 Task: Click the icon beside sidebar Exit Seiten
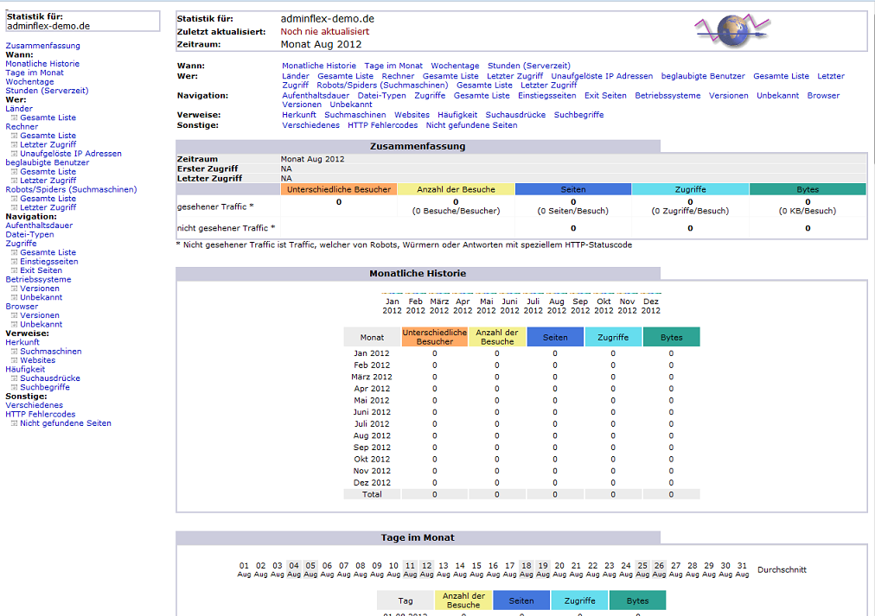click(15, 270)
